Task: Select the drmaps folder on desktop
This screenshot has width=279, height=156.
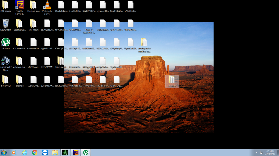Action: tap(172, 81)
